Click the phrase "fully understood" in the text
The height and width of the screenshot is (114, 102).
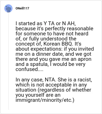coord(48,39)
